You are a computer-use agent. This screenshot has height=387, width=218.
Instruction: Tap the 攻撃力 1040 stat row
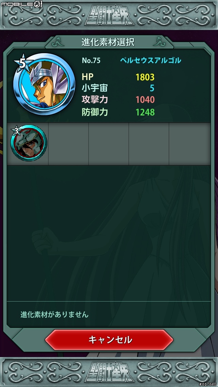(x=118, y=100)
